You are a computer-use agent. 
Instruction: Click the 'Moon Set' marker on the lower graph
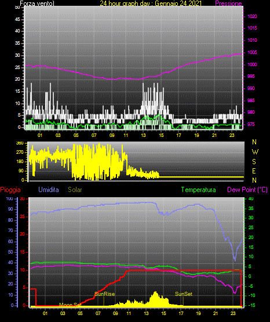point(70,305)
